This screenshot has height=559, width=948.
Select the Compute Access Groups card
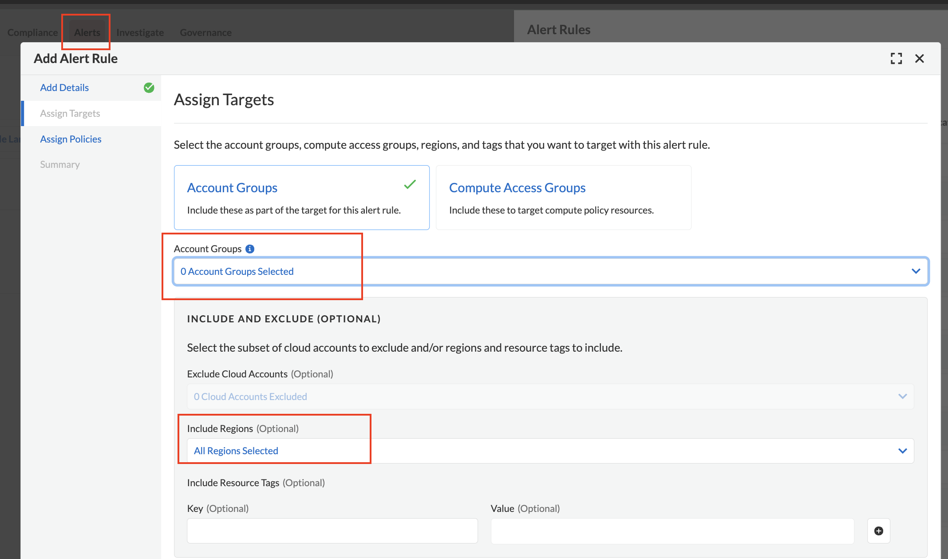[x=563, y=198]
